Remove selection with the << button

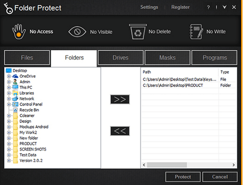(x=120, y=131)
